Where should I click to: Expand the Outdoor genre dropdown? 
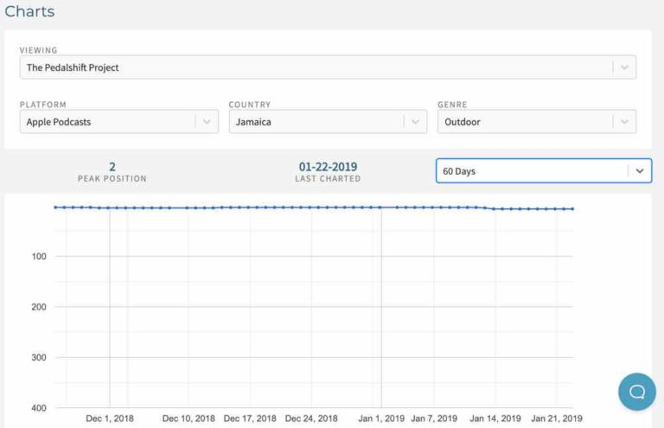[537, 122]
